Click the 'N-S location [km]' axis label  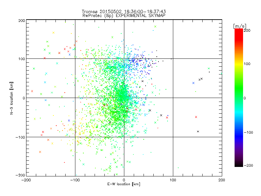click(11, 98)
